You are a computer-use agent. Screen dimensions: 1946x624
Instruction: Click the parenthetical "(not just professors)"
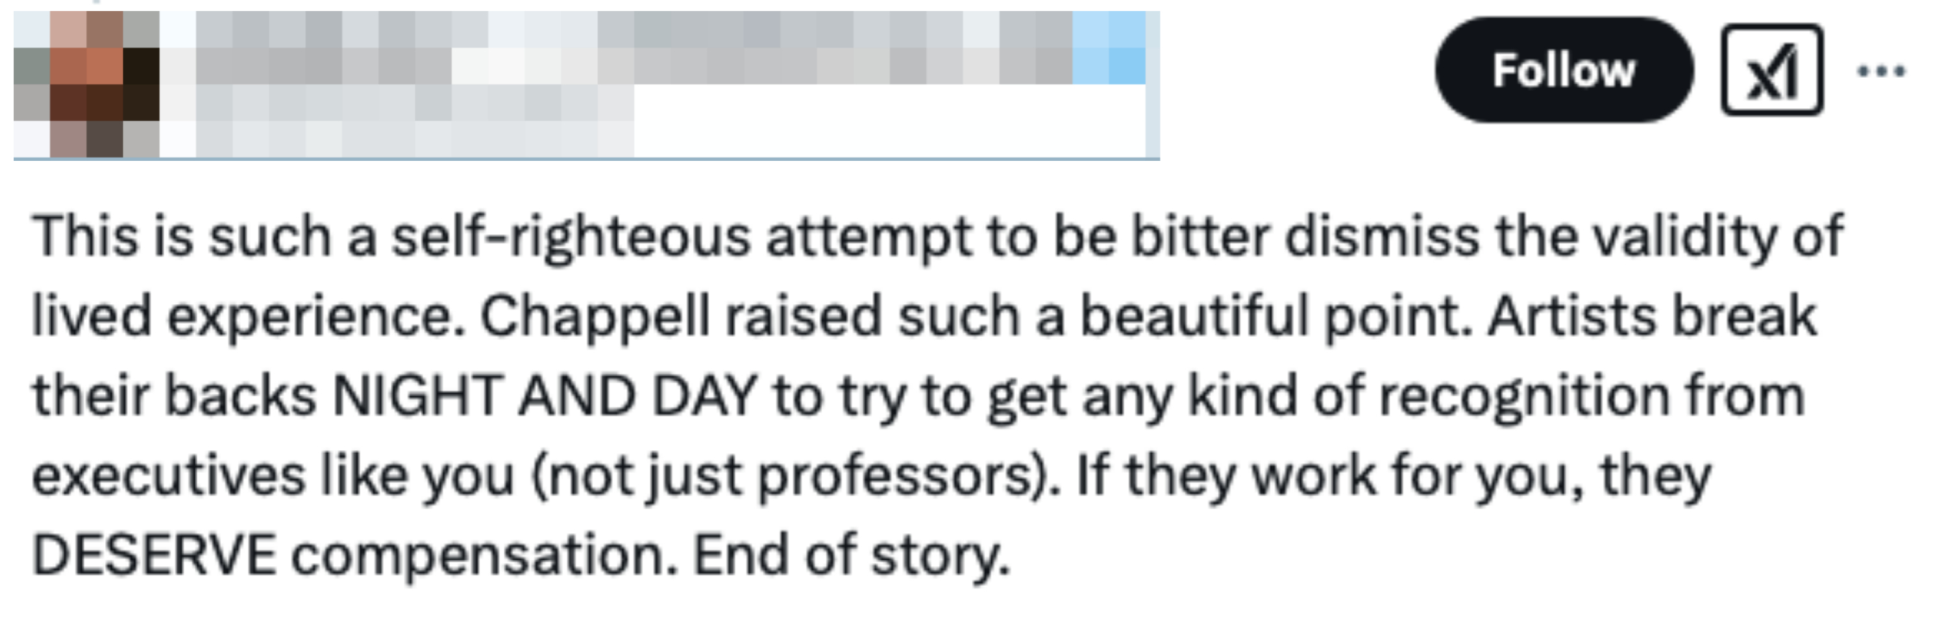click(796, 476)
